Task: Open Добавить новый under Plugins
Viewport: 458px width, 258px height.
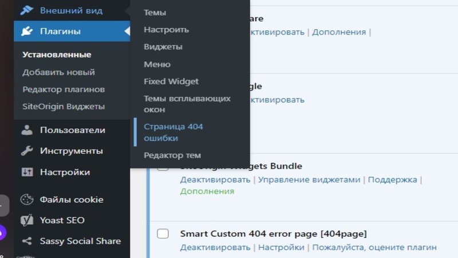Action: point(59,72)
